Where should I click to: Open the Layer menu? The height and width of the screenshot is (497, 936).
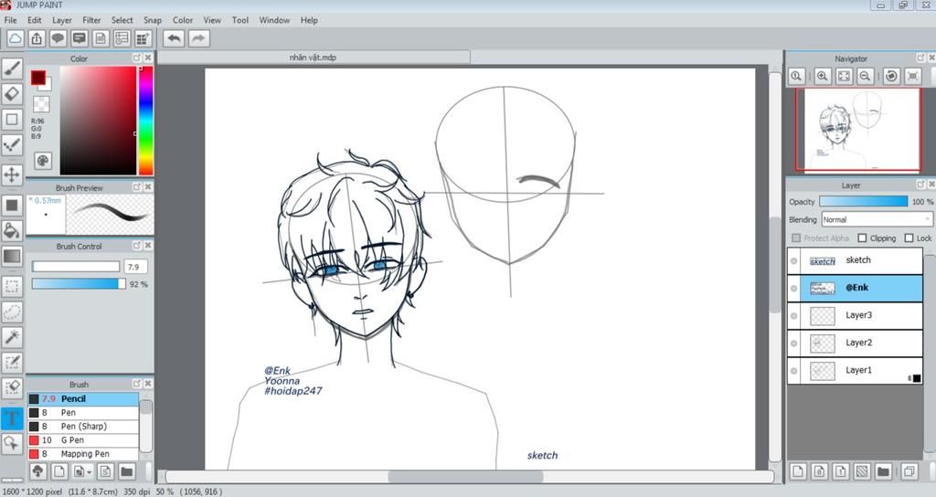[61, 20]
